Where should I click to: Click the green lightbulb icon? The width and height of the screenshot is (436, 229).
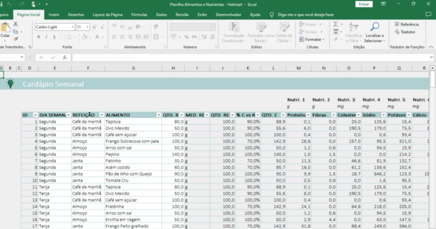point(10,84)
